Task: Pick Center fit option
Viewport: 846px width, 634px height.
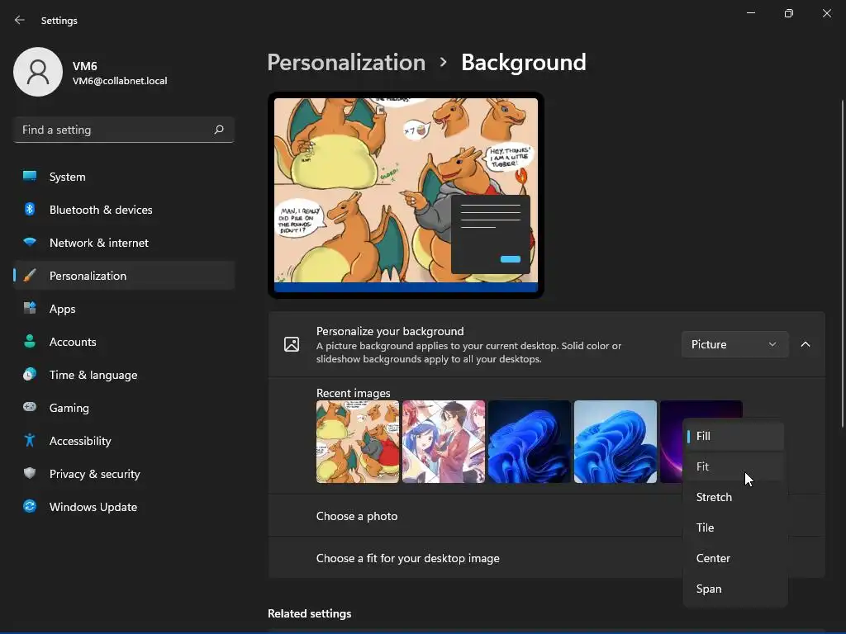Action: click(734, 558)
